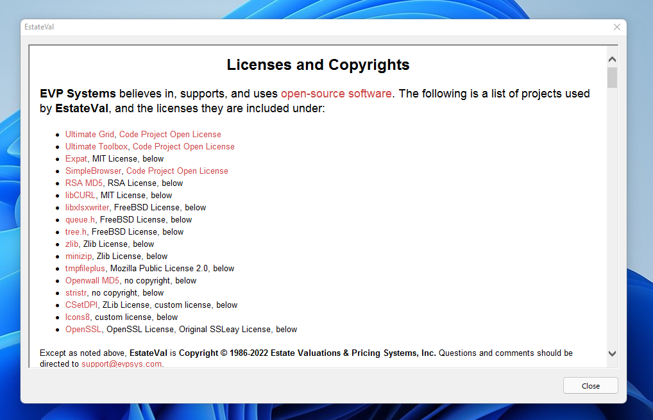653x420 pixels.
Task: Click the "Copyright © 1986-2022" text
Action: click(224, 353)
